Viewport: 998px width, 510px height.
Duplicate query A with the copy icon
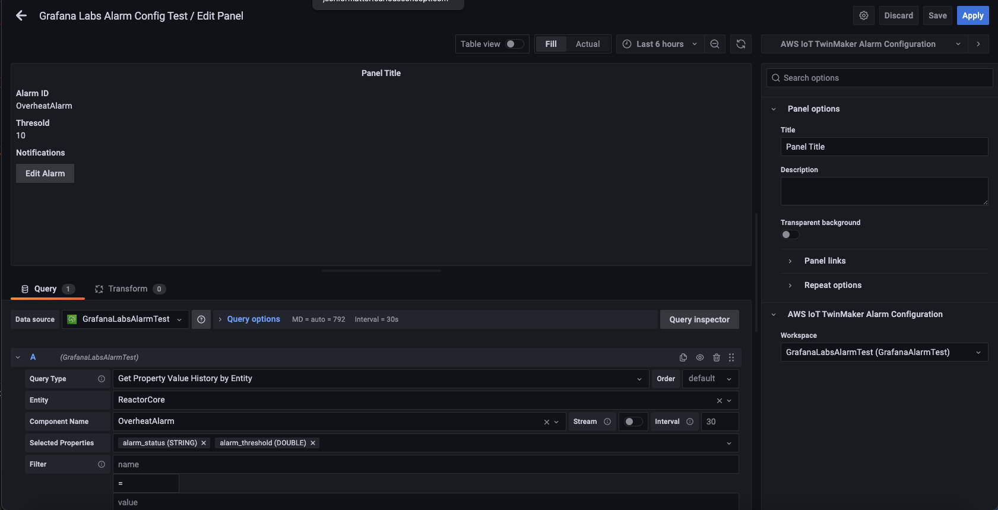click(x=683, y=357)
